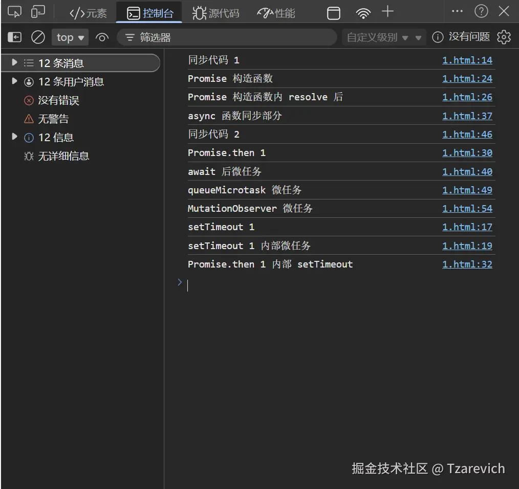Open the top context dropdown
Viewport: 519px width, 489px height.
pos(70,37)
